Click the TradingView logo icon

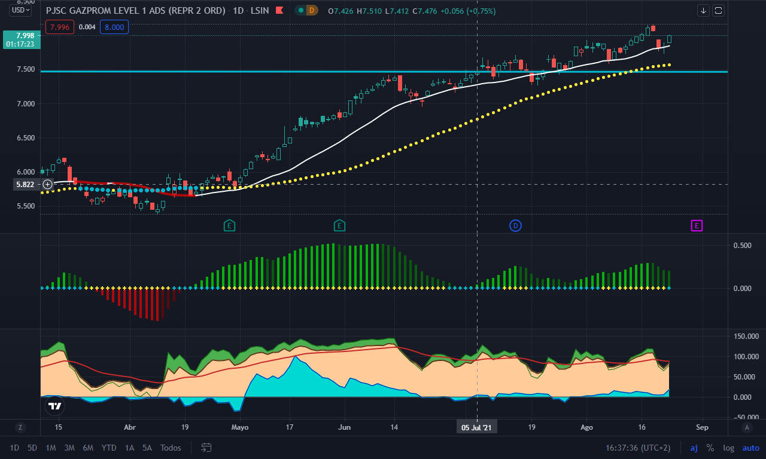tap(54, 406)
